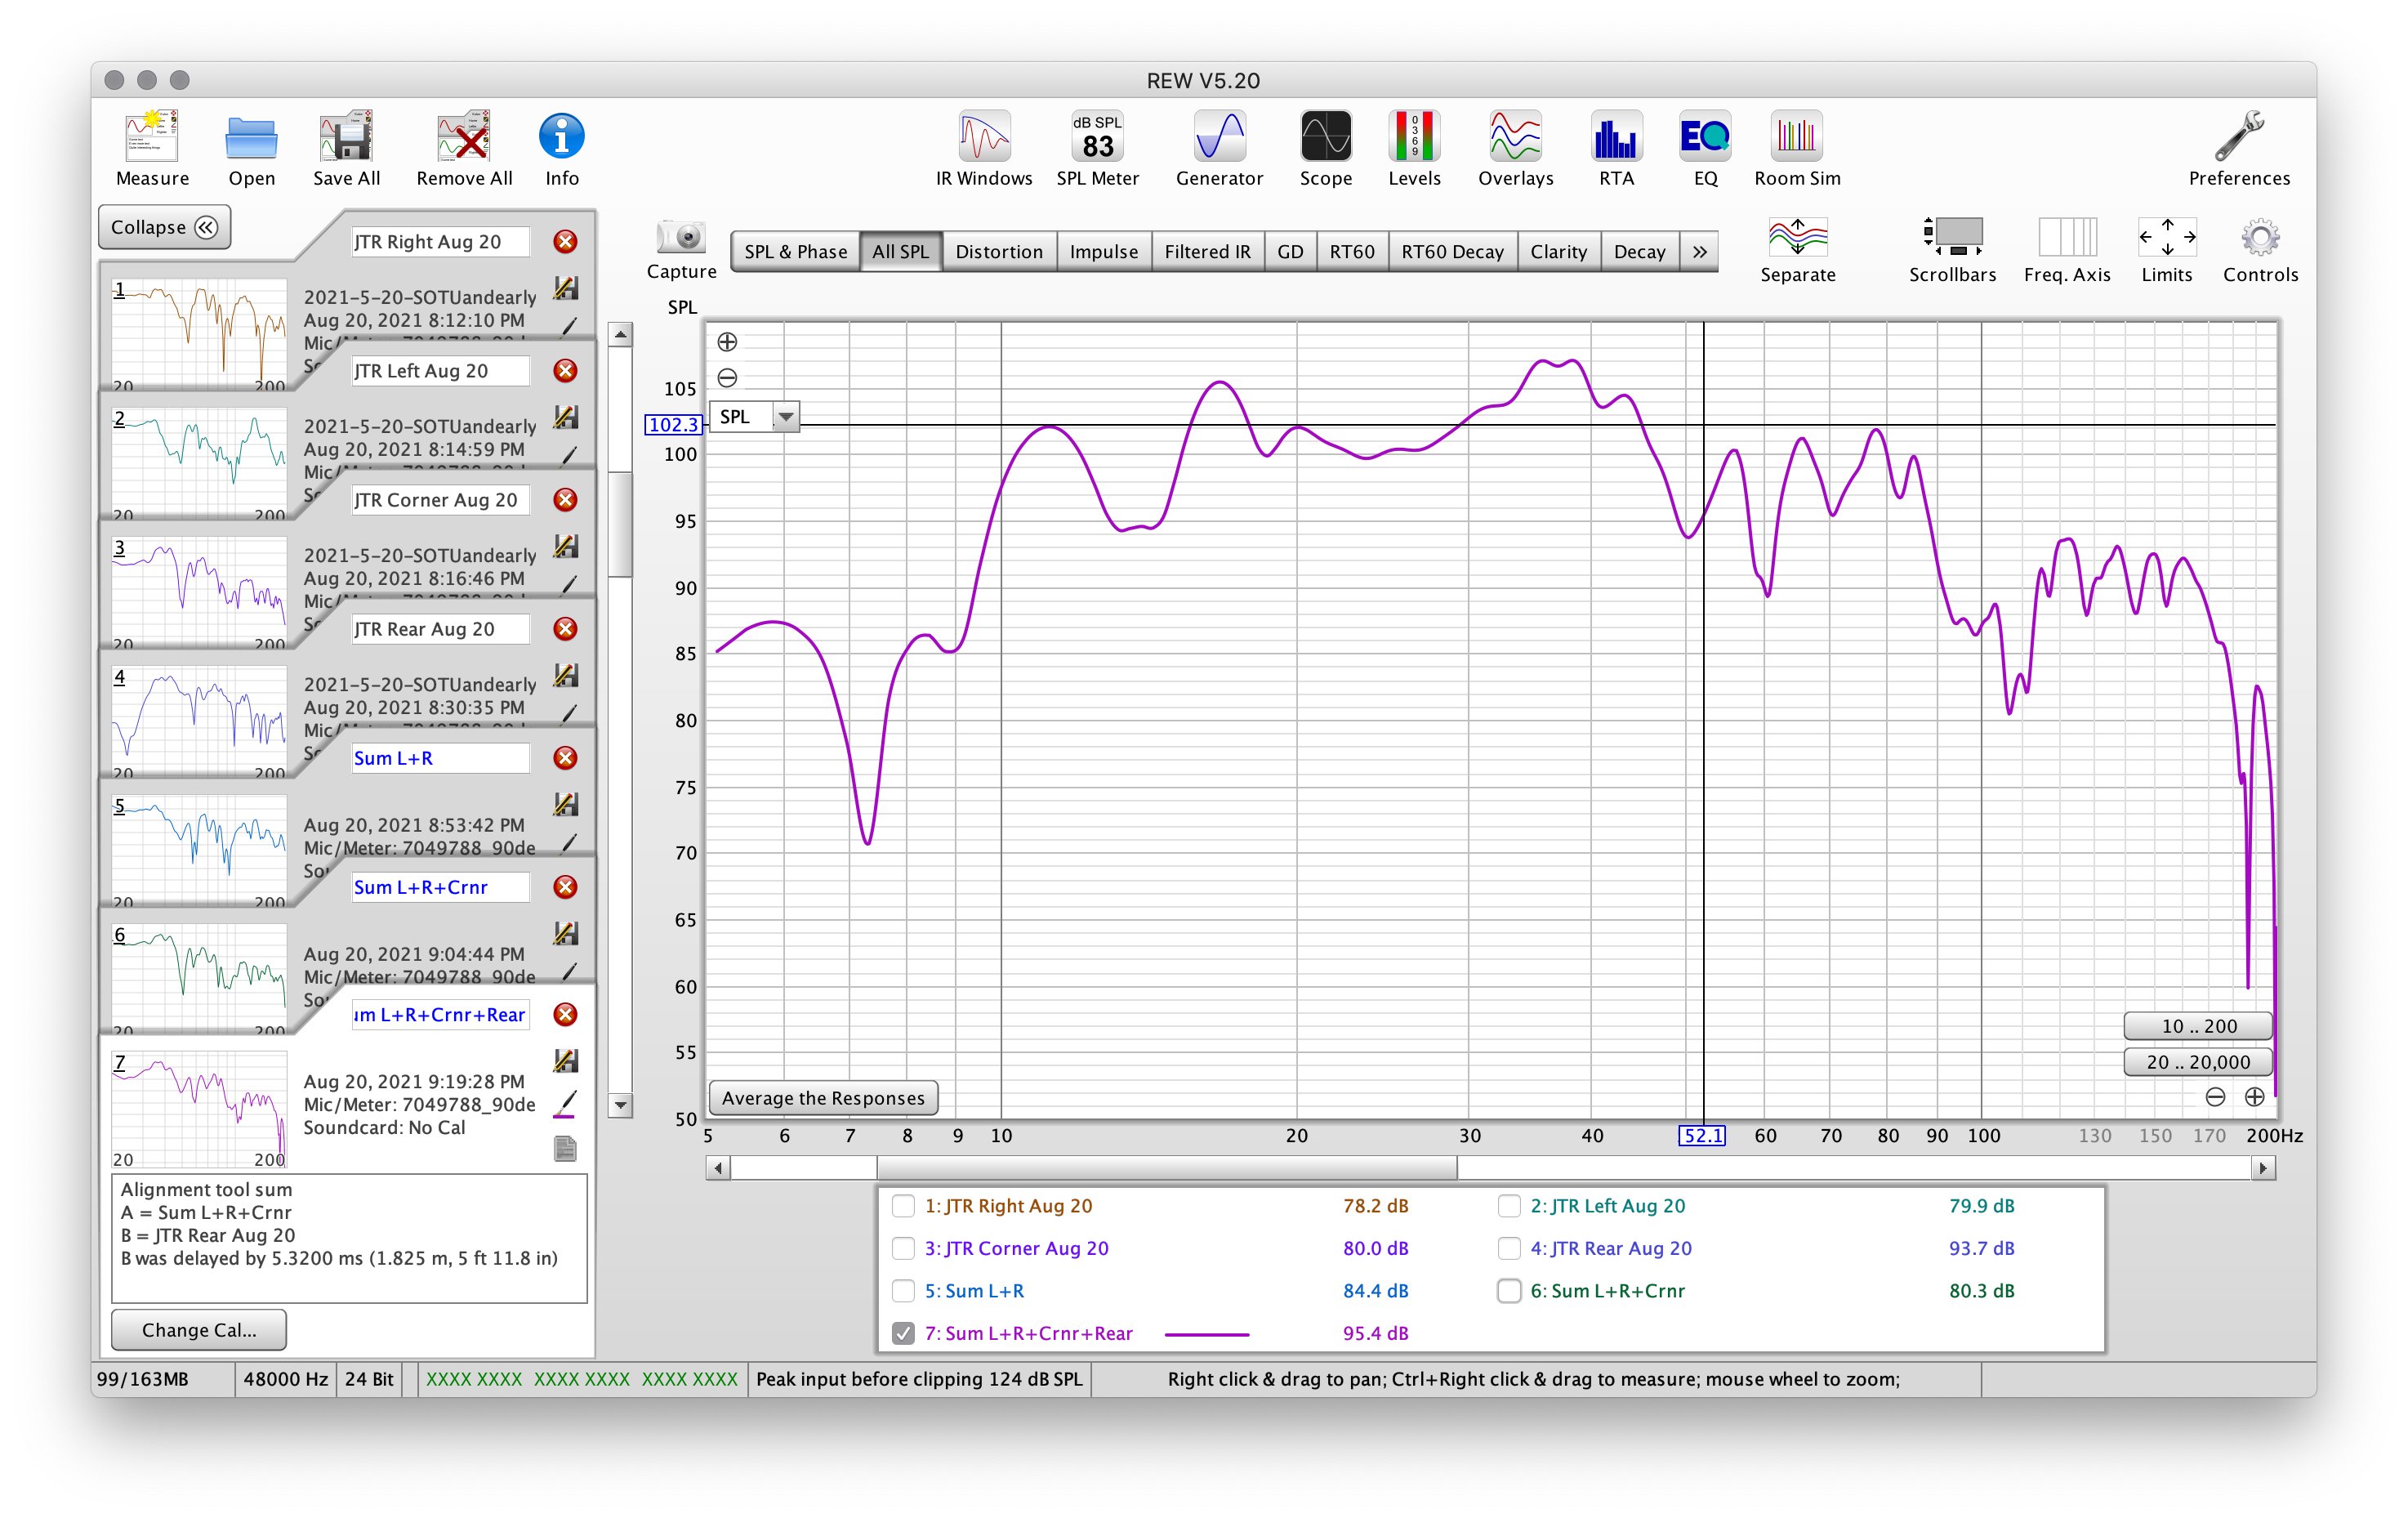Switch to Clarity tab
The width and height of the screenshot is (2408, 1518).
[1558, 252]
